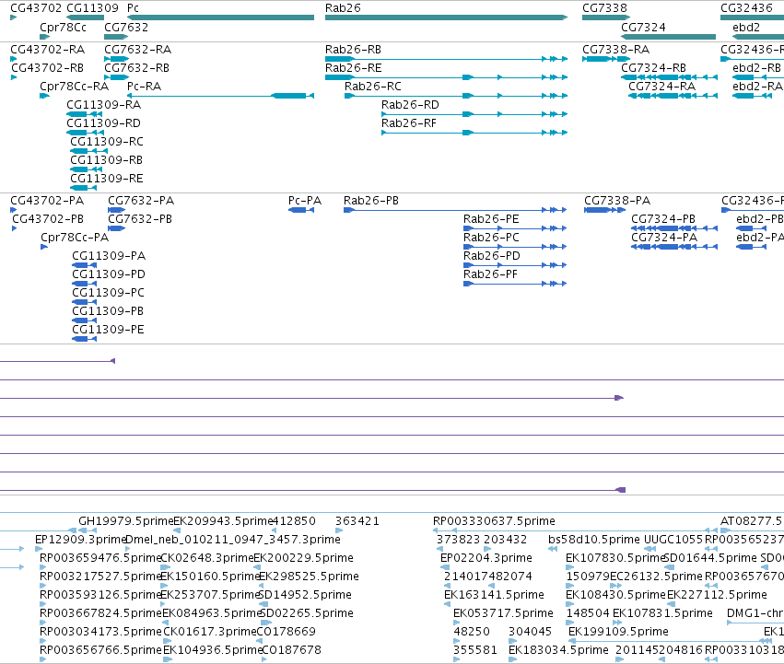Click the Pc gene feature bar
This screenshot has width=784, height=664.
(x=220, y=17)
